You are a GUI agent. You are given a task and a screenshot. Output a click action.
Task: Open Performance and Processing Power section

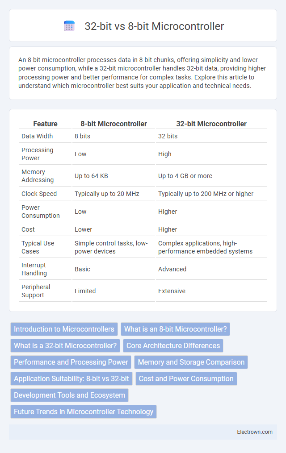tap(71, 362)
